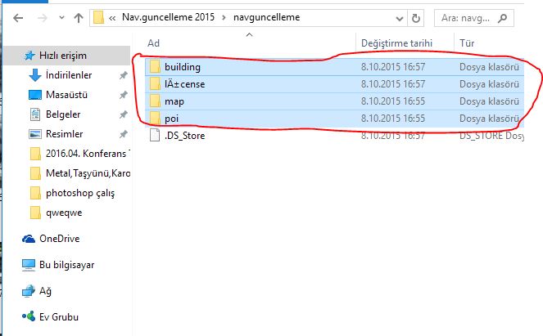The width and height of the screenshot is (543, 336).
Task: Click the Masaüstü desktop icon
Action: 35,95
